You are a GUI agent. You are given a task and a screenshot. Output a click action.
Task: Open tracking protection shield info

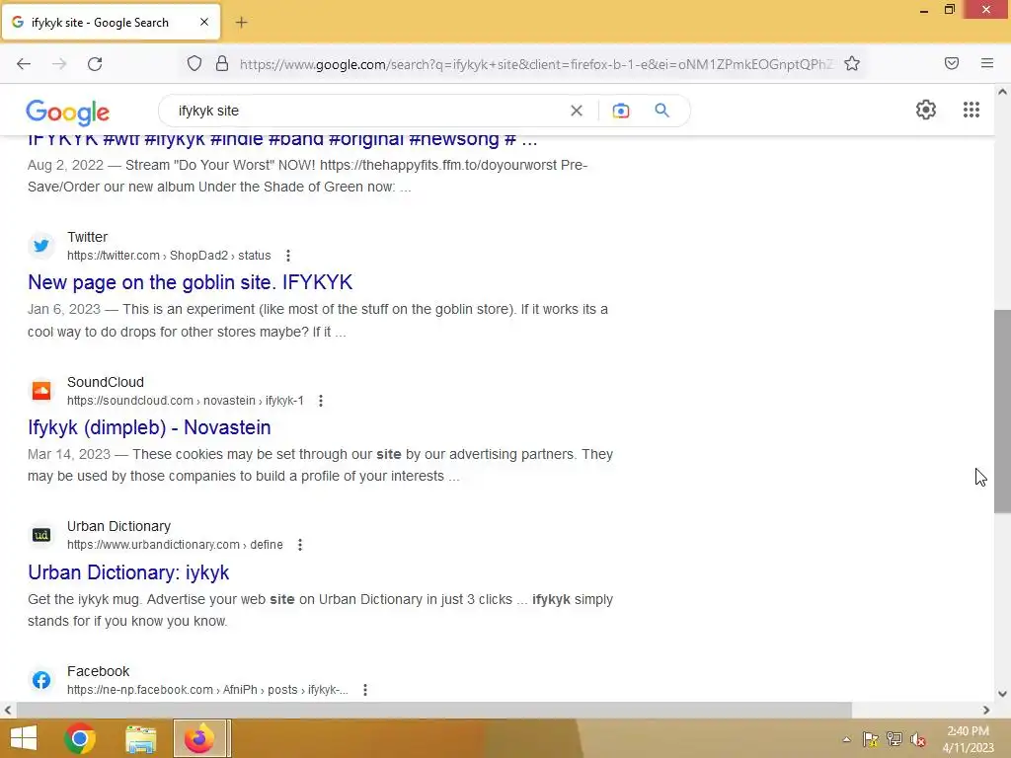[x=194, y=63]
